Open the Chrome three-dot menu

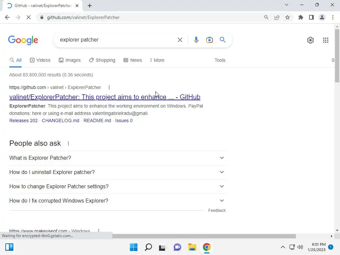(333, 17)
